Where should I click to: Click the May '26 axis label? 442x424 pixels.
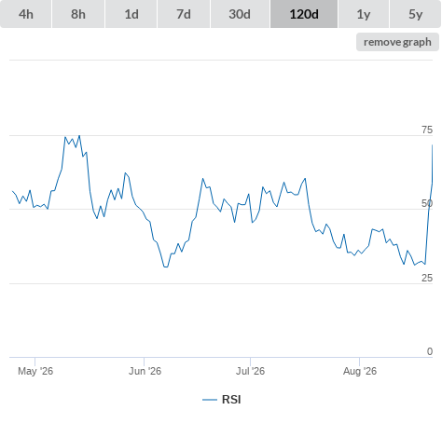(35, 371)
